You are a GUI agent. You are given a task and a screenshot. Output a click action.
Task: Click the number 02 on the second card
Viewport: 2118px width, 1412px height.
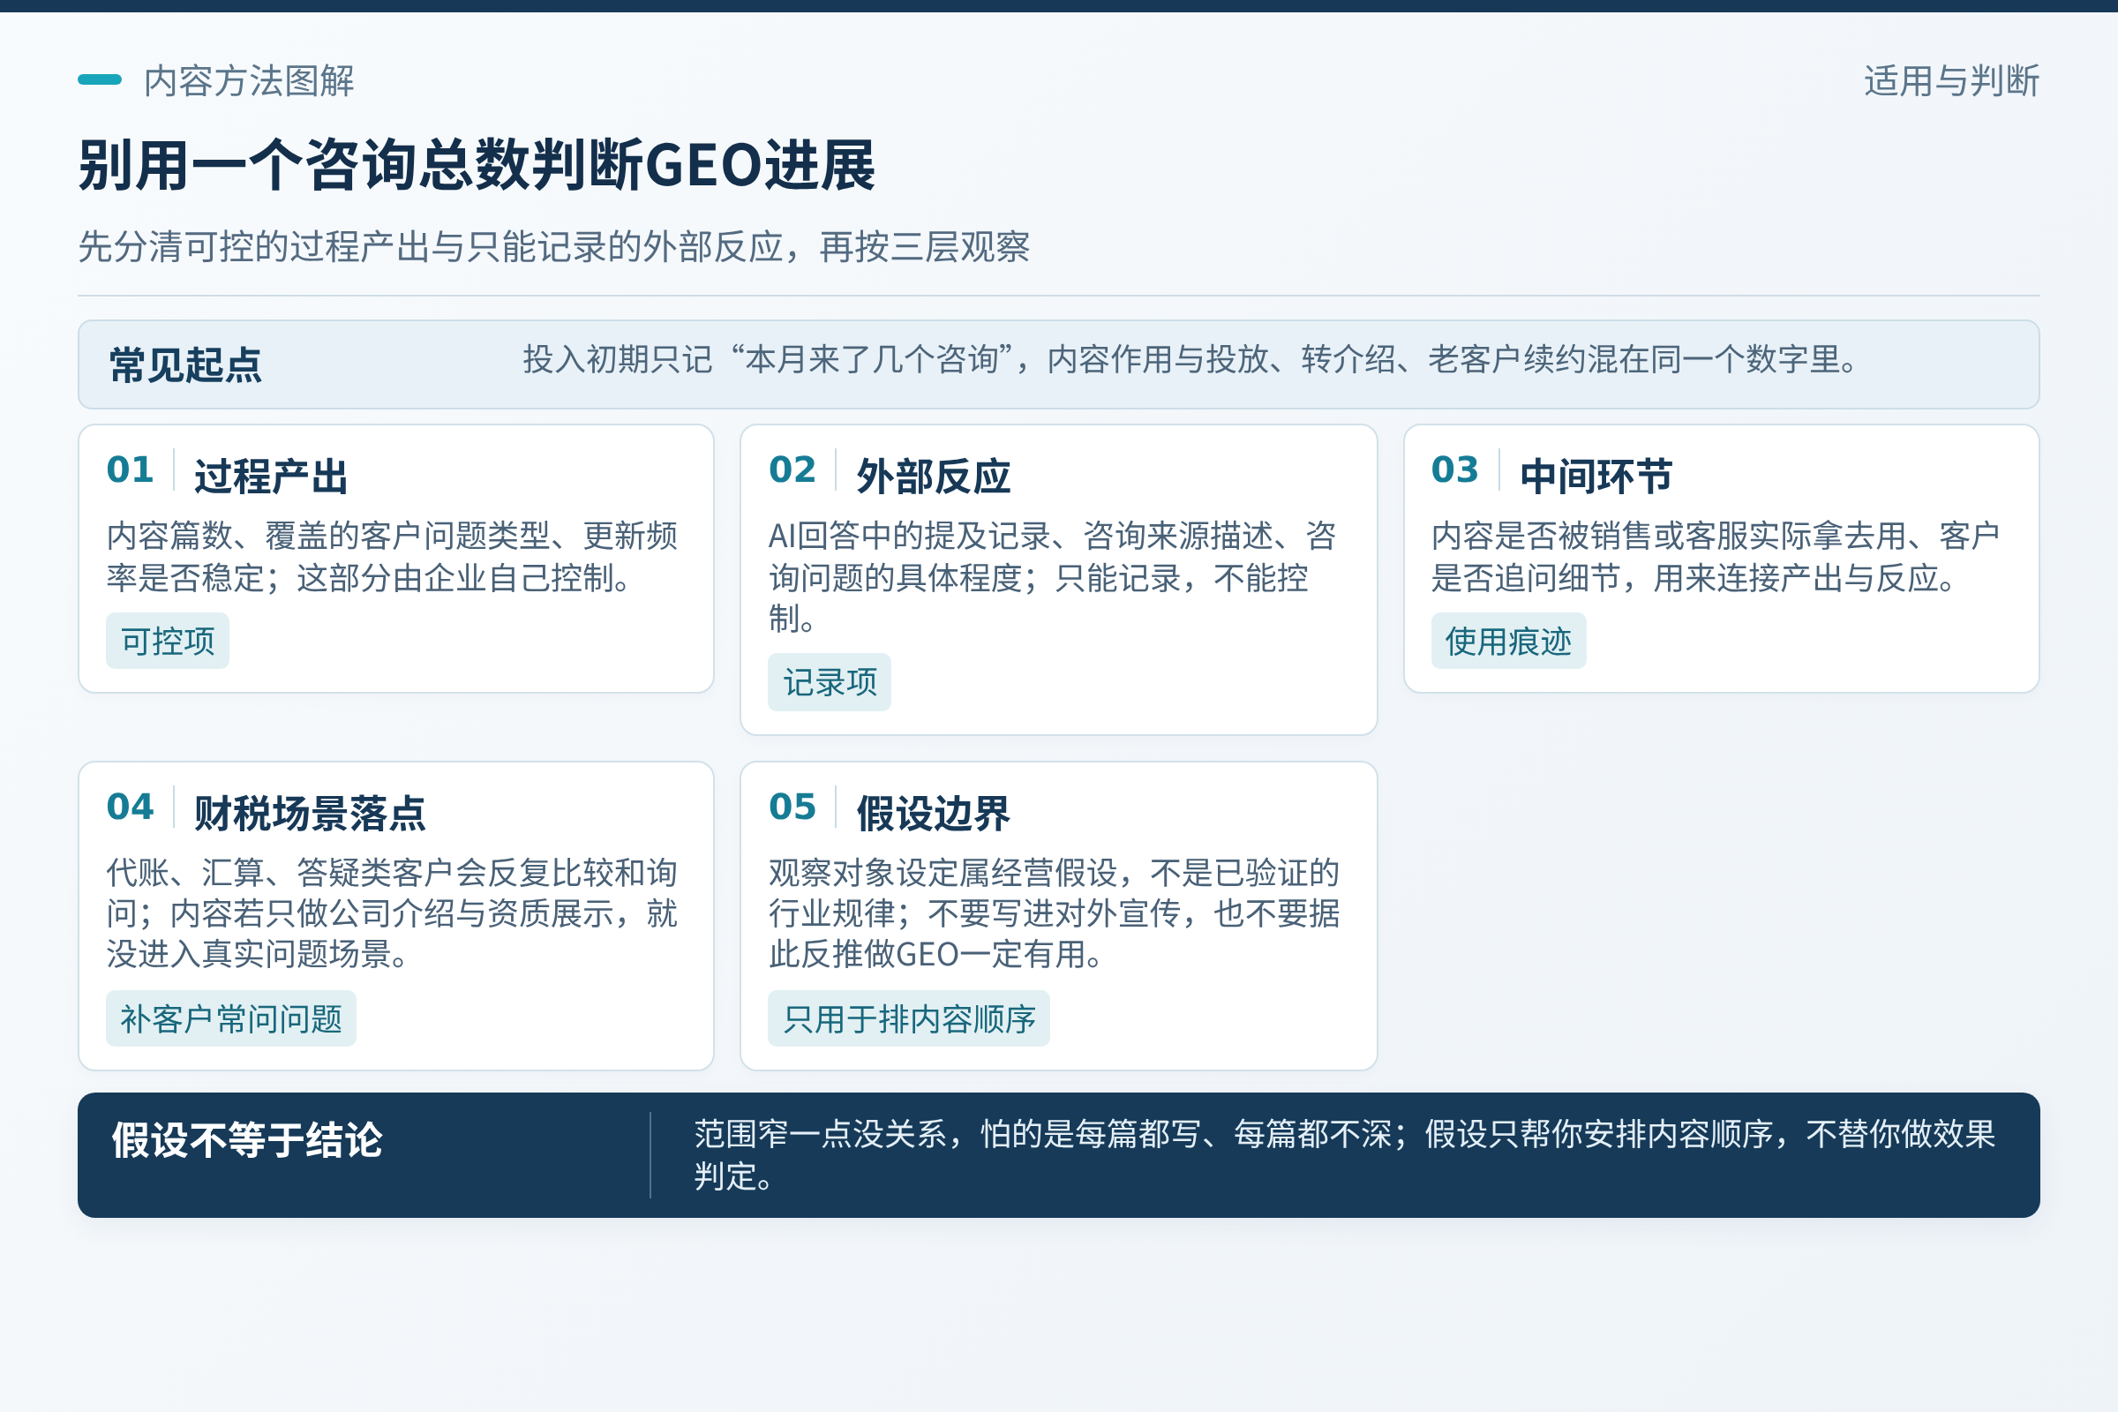pyautogui.click(x=792, y=469)
